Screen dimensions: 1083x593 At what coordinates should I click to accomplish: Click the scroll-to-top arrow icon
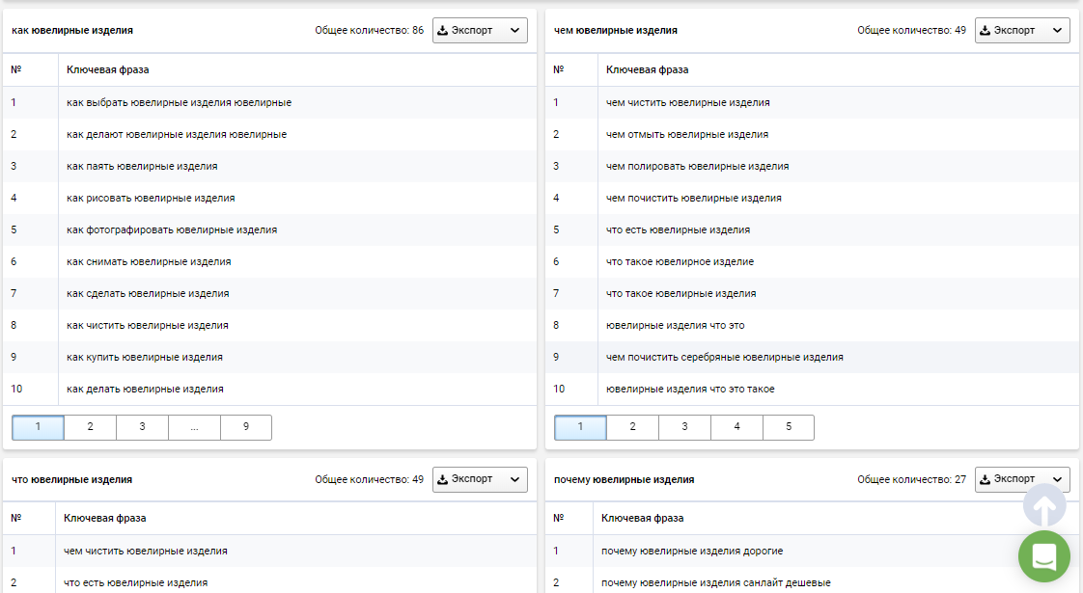point(1044,505)
